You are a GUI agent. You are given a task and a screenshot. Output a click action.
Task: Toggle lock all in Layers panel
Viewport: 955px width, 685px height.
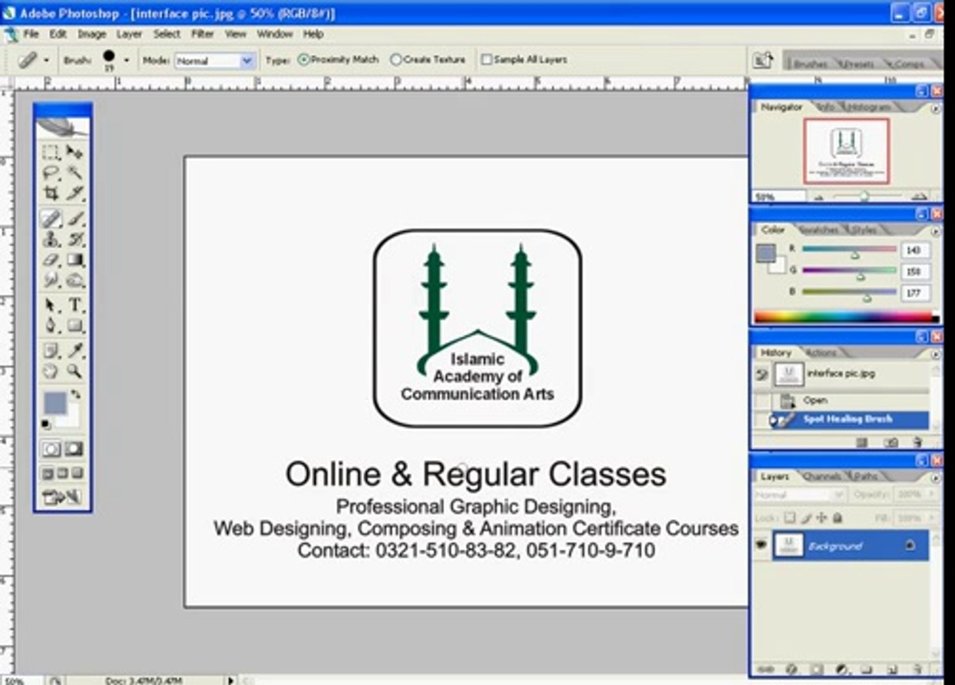pos(838,518)
